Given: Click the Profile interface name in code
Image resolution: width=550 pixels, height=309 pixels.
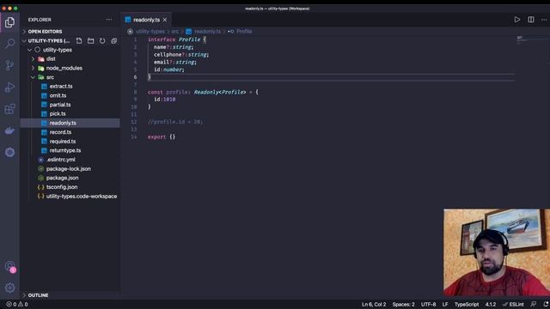Looking at the screenshot, I should click(189, 39).
